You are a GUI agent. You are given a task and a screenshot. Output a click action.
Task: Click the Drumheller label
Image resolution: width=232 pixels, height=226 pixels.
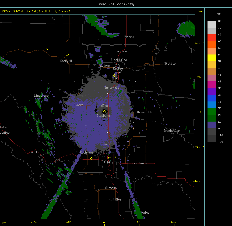pyautogui.click(x=172, y=131)
